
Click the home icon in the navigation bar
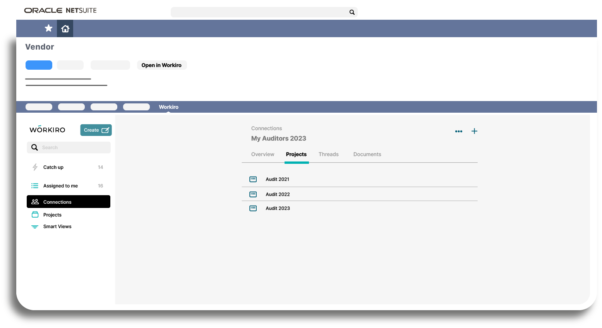65,28
